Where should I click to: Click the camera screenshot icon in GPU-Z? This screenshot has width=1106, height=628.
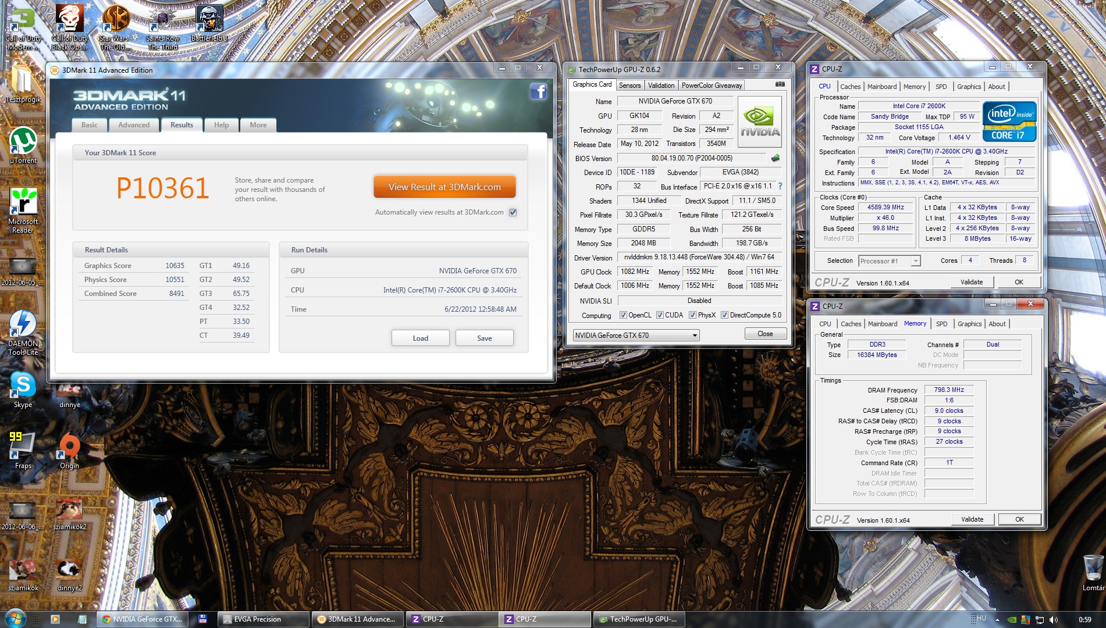click(x=780, y=85)
